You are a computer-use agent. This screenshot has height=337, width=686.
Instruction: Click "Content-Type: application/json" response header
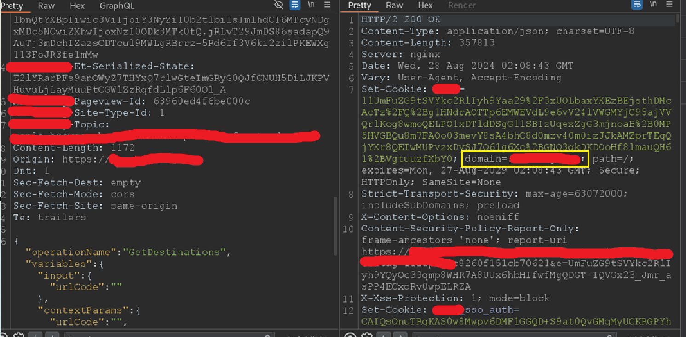click(498, 31)
